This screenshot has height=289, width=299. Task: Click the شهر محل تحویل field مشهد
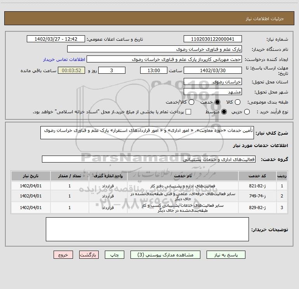pyautogui.click(x=213, y=92)
